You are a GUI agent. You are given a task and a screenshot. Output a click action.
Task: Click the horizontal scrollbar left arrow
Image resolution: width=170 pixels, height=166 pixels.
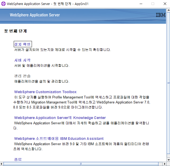tap(2, 164)
